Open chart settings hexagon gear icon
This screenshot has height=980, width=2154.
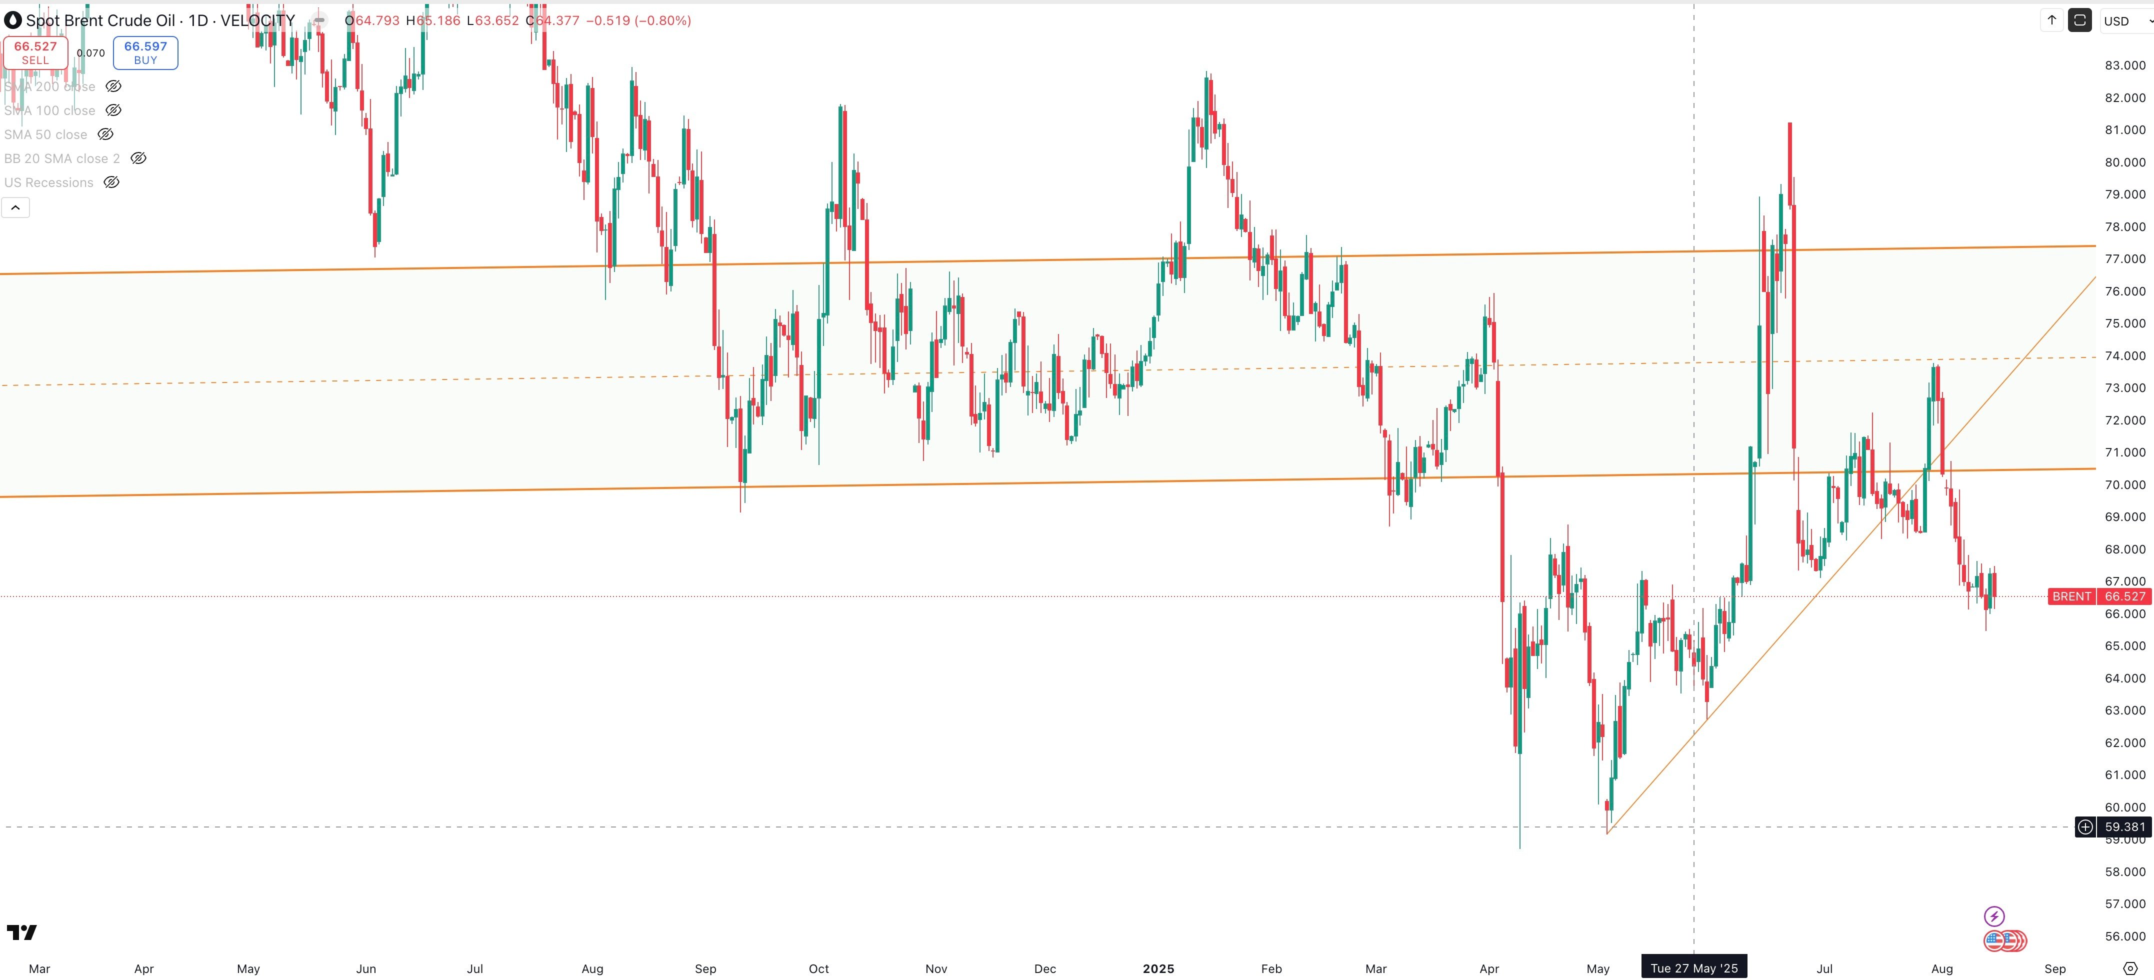[x=2130, y=968]
